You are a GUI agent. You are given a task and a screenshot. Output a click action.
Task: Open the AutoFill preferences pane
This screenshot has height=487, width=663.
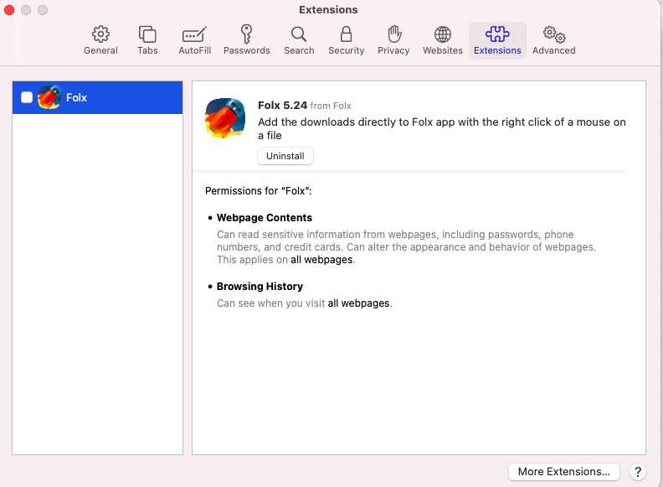[x=194, y=41]
